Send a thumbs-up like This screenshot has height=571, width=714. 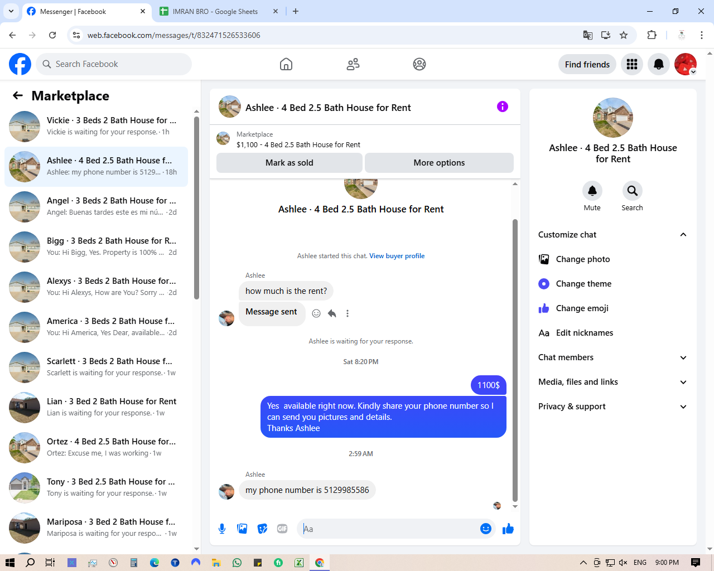pos(508,529)
